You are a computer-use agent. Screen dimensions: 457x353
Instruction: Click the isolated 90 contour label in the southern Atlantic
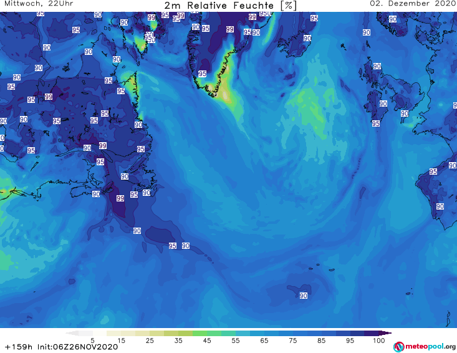coord(304,296)
